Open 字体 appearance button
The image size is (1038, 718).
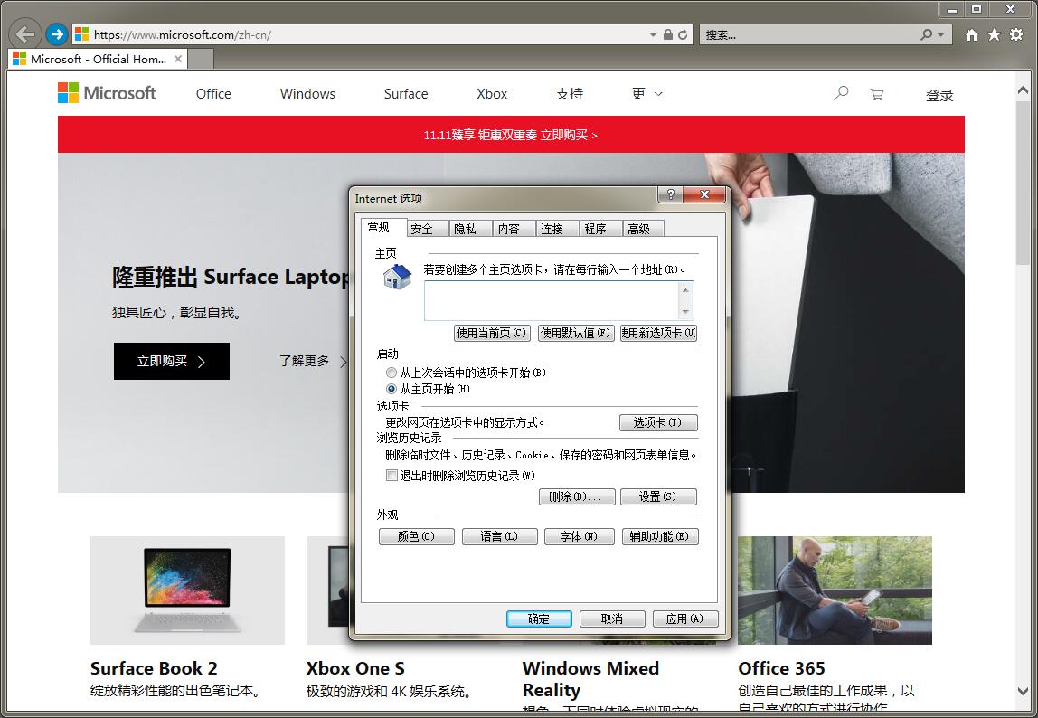click(x=580, y=536)
